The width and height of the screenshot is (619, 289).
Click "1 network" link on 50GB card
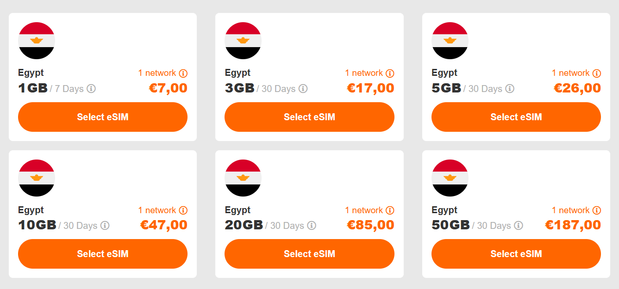(x=571, y=210)
